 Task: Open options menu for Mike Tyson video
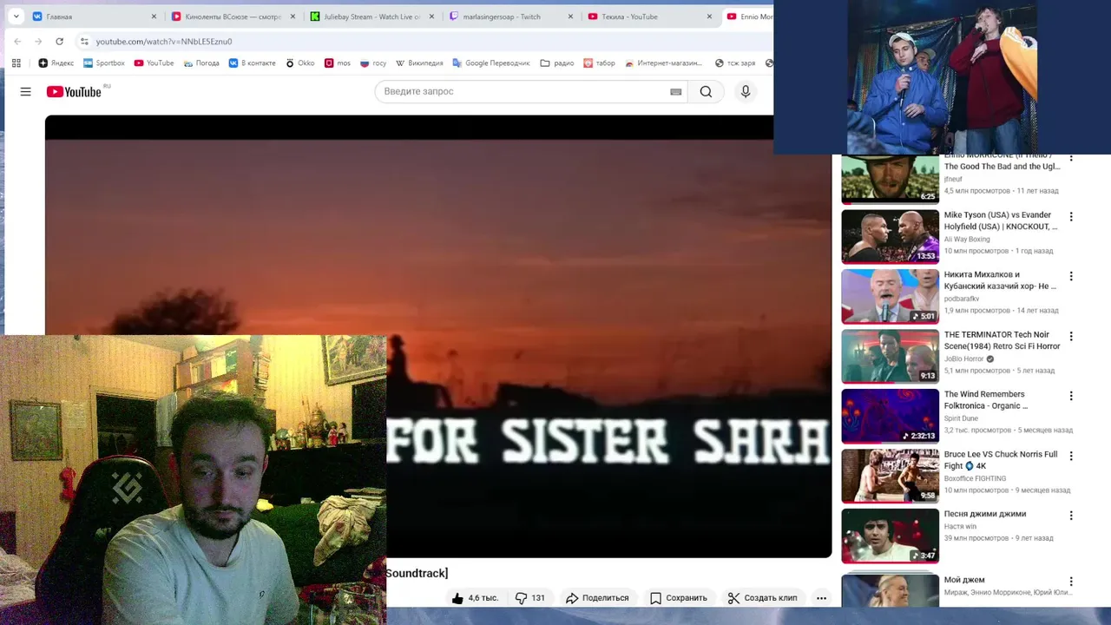coord(1070,216)
